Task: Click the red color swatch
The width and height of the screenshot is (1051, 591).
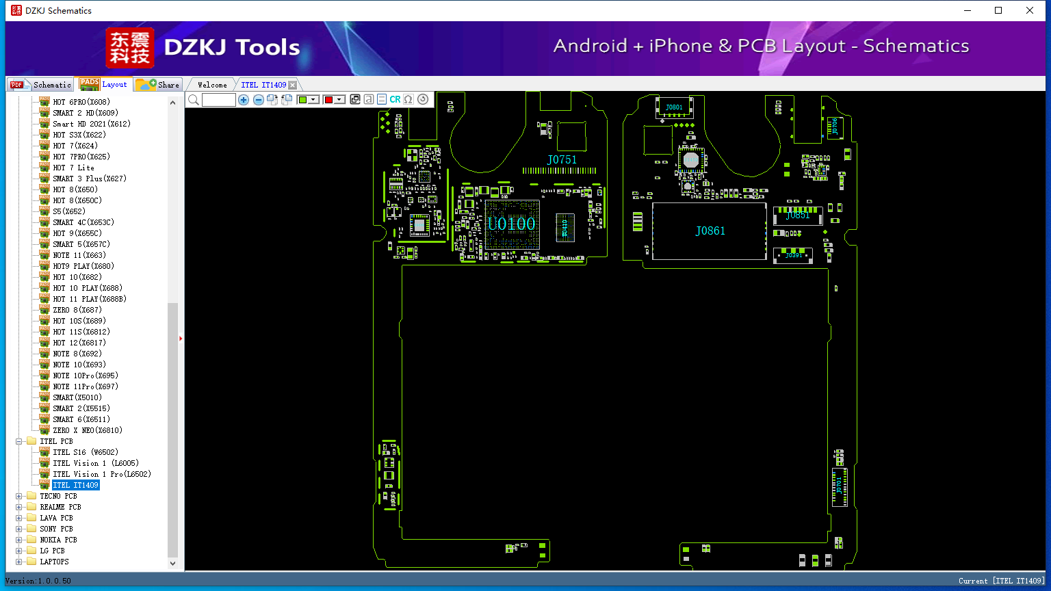Action: point(328,100)
